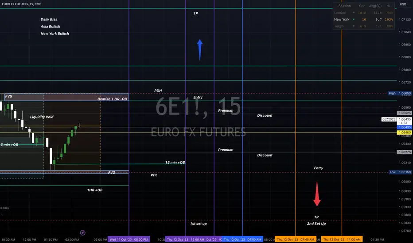Click the green New York status dot

coord(354,19)
